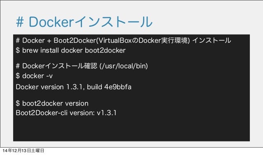This screenshot has width=263, height=155.
Task: Click the word boot2docker in brew command
Action: click(x=105, y=50)
